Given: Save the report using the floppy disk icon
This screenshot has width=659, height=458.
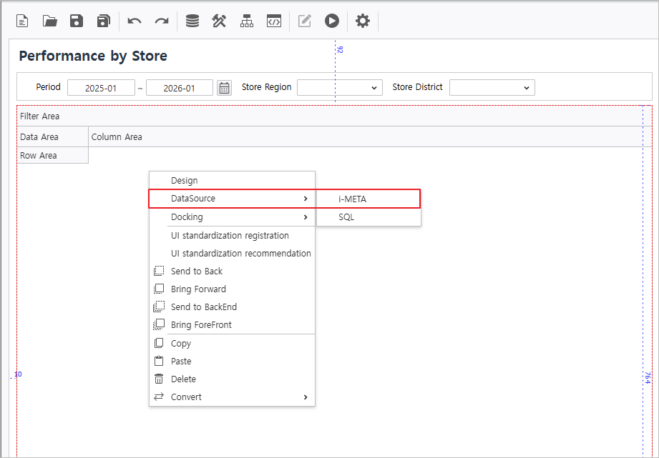Looking at the screenshot, I should (x=77, y=21).
